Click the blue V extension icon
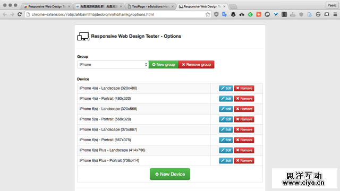Viewport: 340px width, 191px height. pyautogui.click(x=276, y=14)
